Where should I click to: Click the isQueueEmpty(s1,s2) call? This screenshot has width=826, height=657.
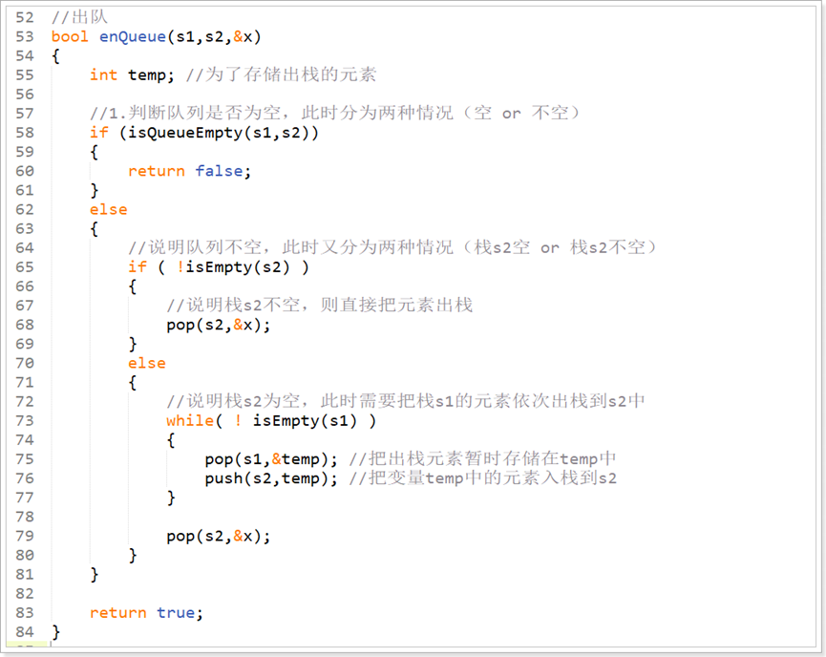(x=218, y=133)
